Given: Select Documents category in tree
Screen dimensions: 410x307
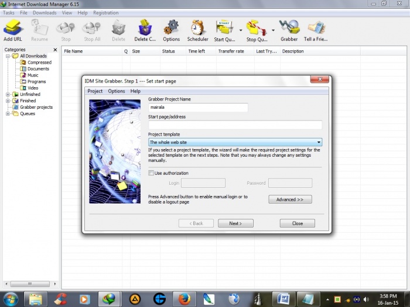Looking at the screenshot, I should point(38,68).
